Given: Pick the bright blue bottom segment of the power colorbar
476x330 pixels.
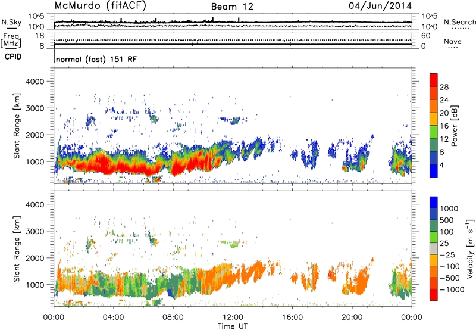Looking at the screenshot, I should pyautogui.click(x=434, y=172).
